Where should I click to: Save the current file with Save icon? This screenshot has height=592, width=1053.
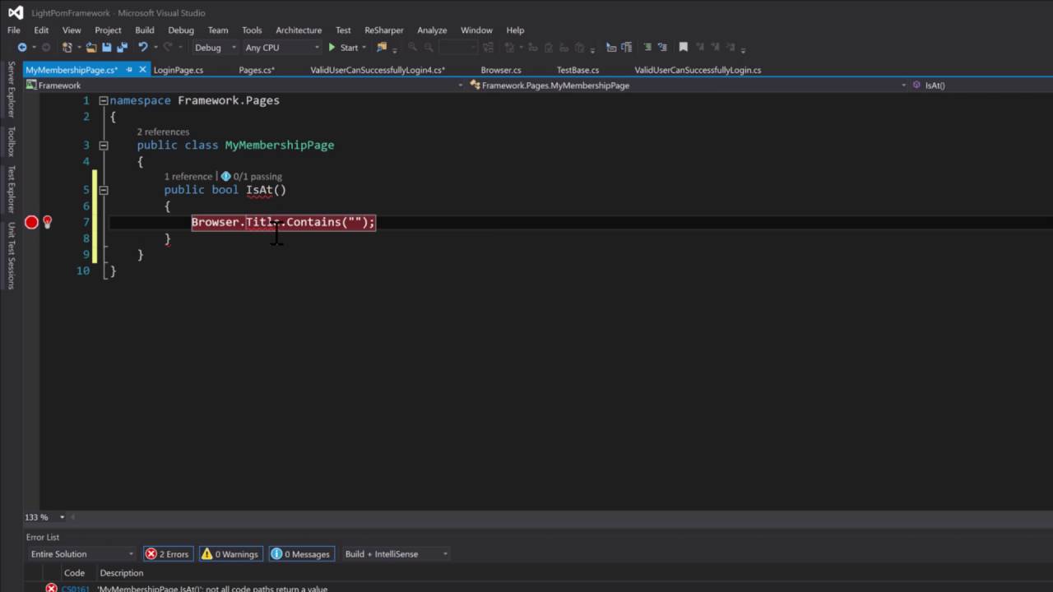point(107,48)
